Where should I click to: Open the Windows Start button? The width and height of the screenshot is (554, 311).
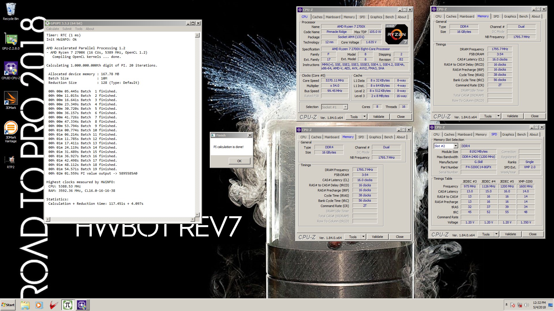point(8,305)
